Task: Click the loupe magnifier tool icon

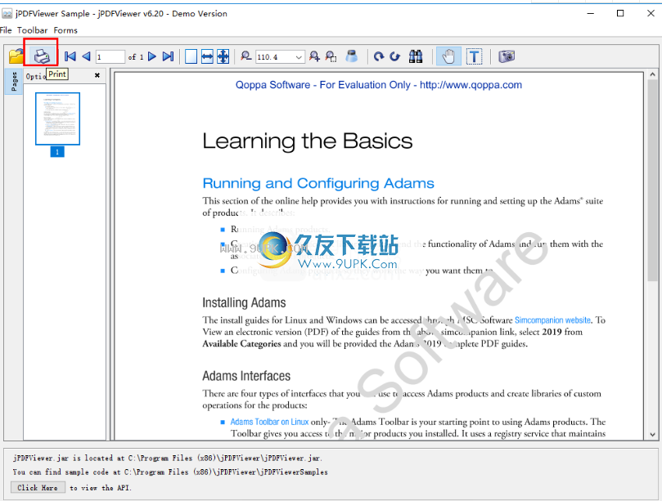Action: [351, 56]
